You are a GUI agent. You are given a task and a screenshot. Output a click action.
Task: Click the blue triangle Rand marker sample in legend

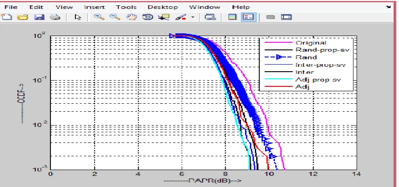[x=279, y=57]
